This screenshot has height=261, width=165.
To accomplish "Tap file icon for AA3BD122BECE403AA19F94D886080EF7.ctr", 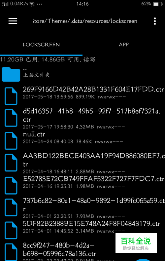I will point(11,163).
